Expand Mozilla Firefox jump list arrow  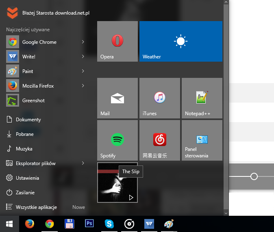pos(83,86)
